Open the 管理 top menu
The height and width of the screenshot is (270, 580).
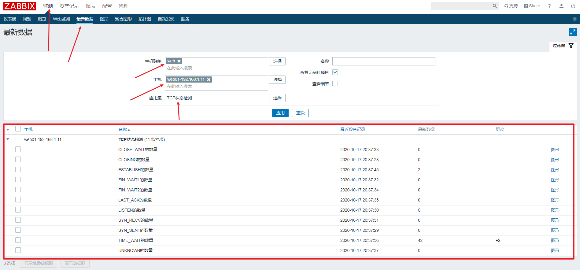(x=124, y=6)
